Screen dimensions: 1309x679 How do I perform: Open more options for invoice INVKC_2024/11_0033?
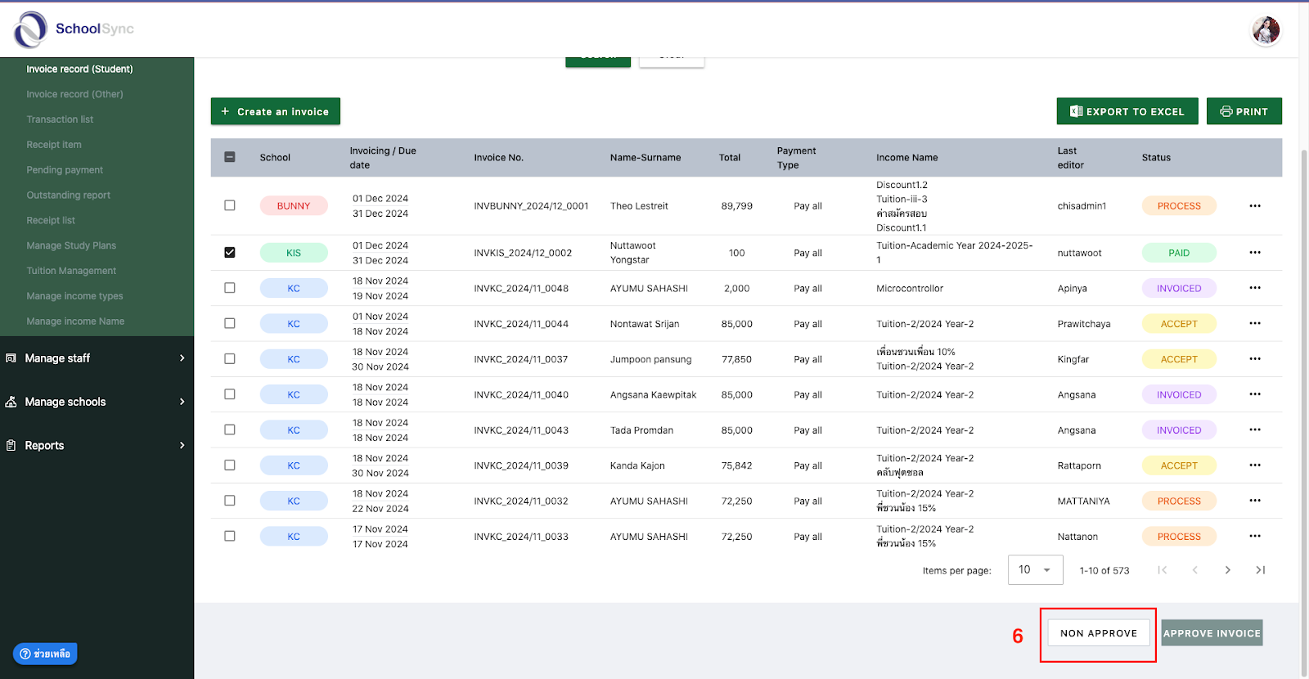pos(1255,537)
